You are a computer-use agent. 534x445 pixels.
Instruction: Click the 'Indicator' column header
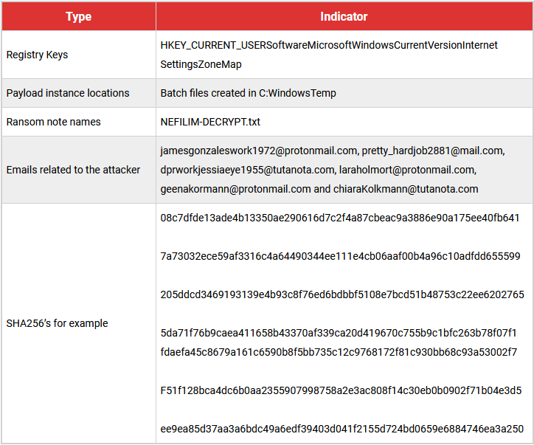click(344, 16)
